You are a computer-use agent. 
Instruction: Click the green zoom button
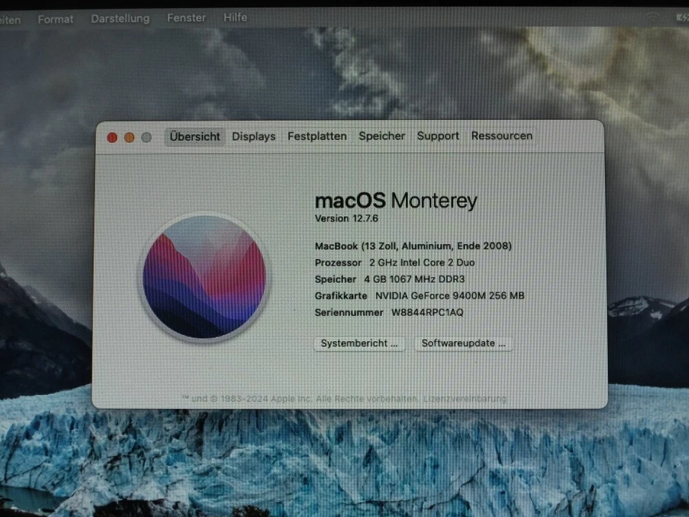[146, 136]
